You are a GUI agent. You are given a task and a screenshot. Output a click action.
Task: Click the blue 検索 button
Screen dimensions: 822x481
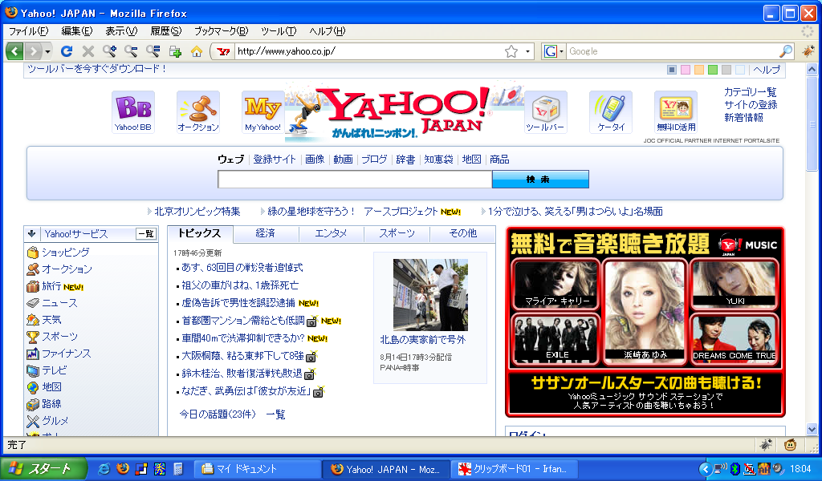(540, 179)
